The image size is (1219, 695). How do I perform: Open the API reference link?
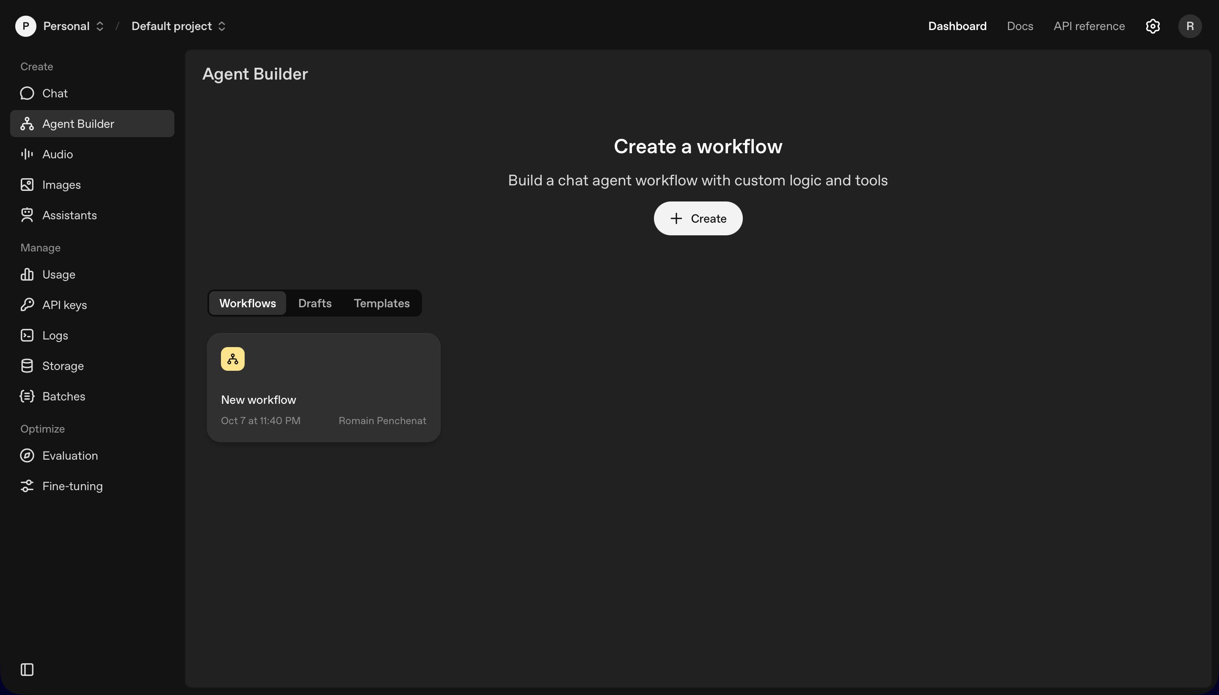[1089, 26]
